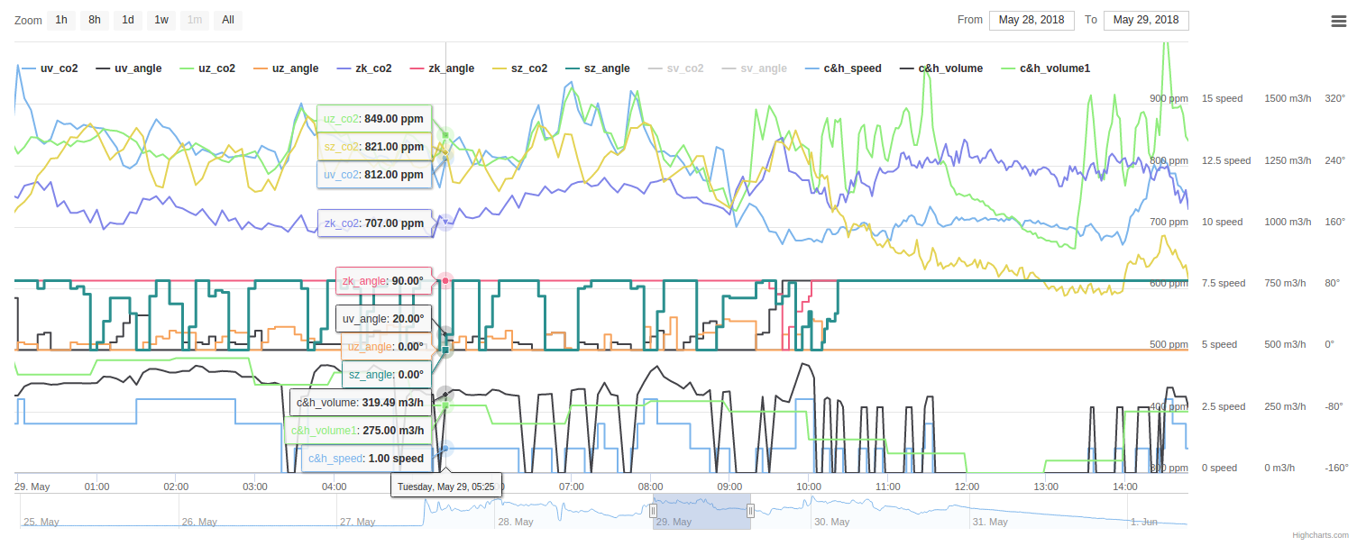This screenshot has height=546, width=1366.
Task: Toggle the c&h_speed legend entry
Action: click(843, 68)
